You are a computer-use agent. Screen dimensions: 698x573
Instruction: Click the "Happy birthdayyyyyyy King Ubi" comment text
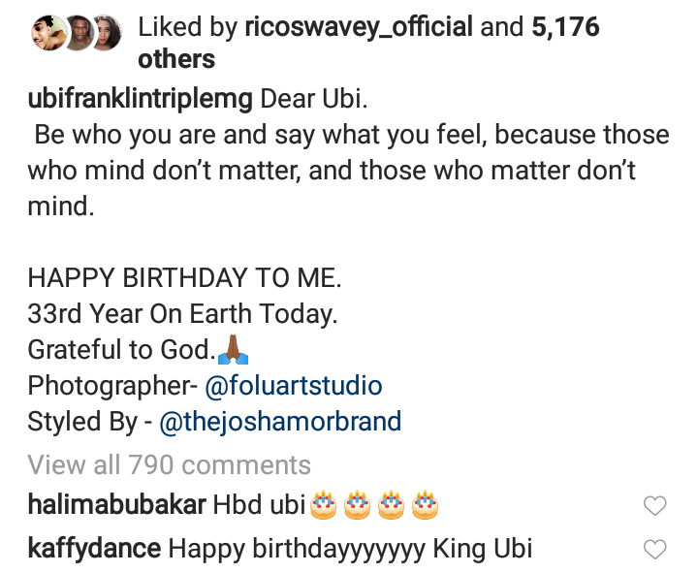tap(350, 548)
